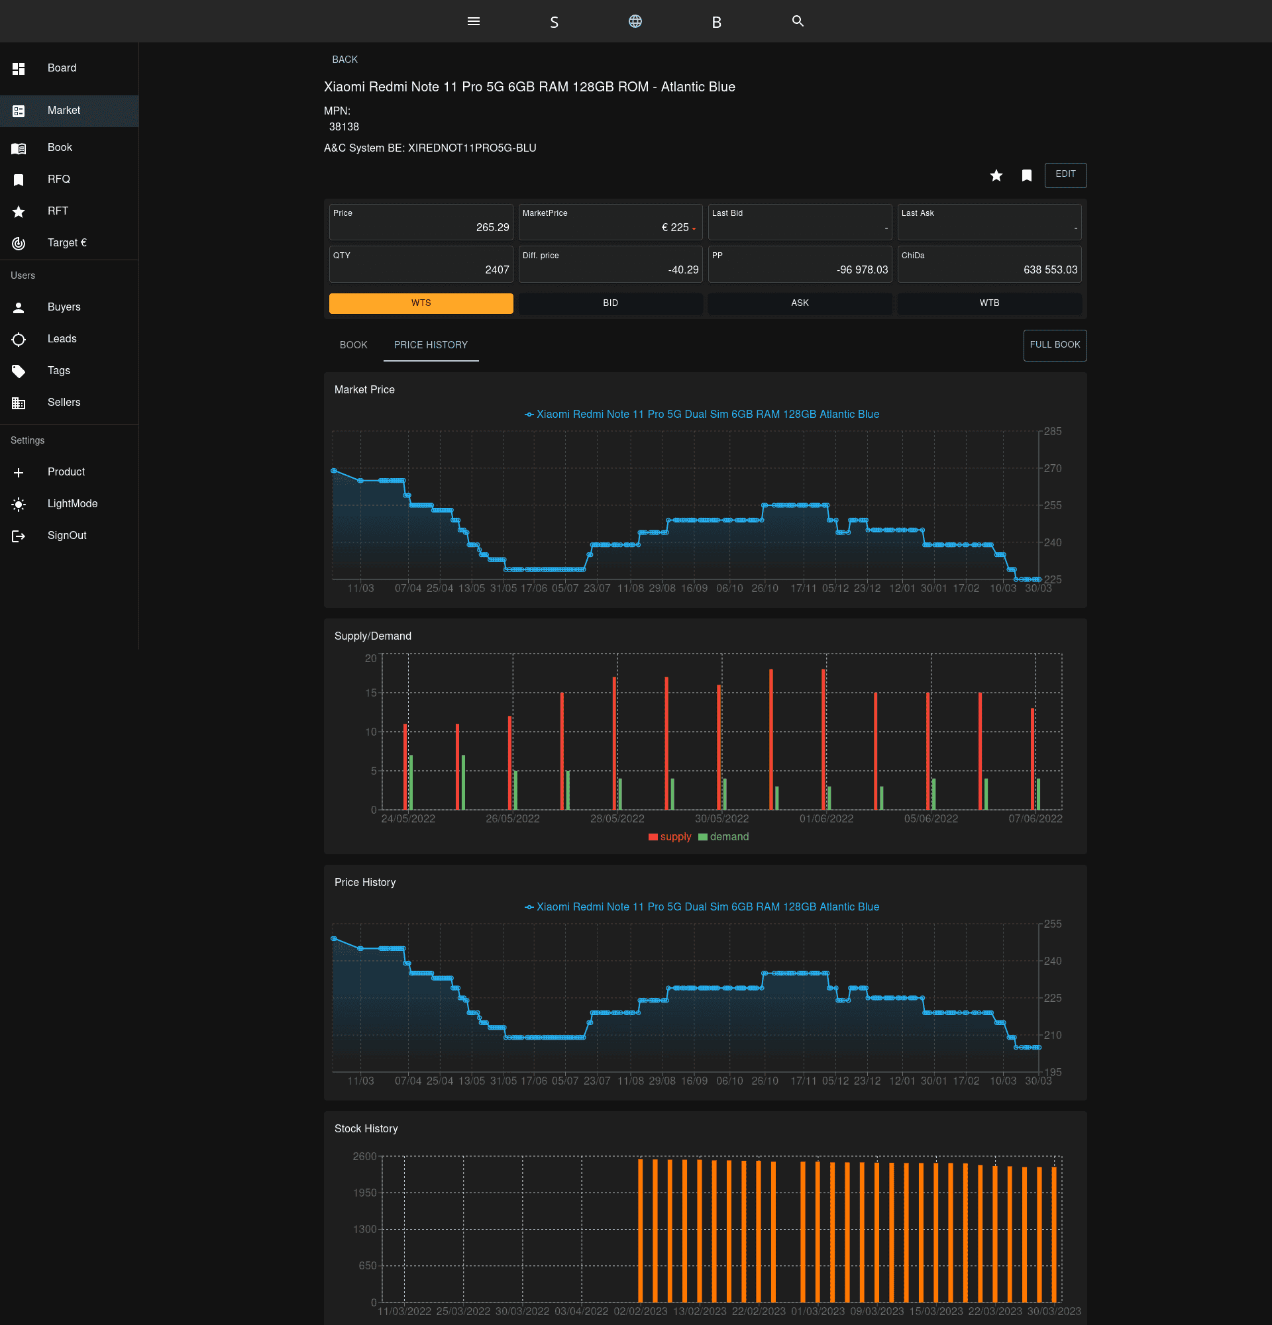Switch to the BOOK tab

353,346
